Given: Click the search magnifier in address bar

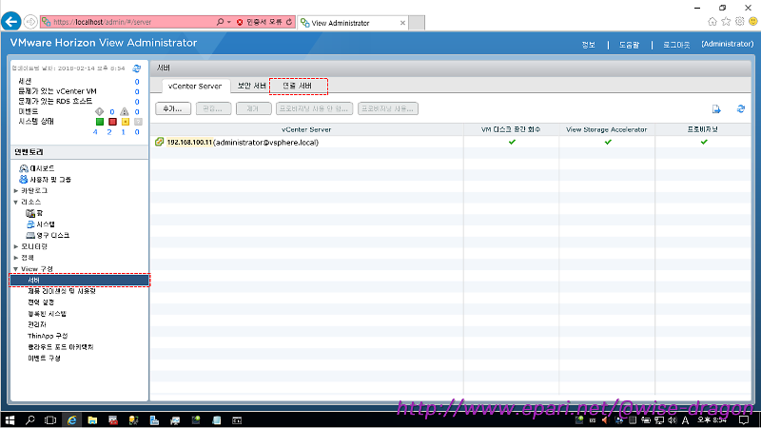Looking at the screenshot, I should point(220,22).
